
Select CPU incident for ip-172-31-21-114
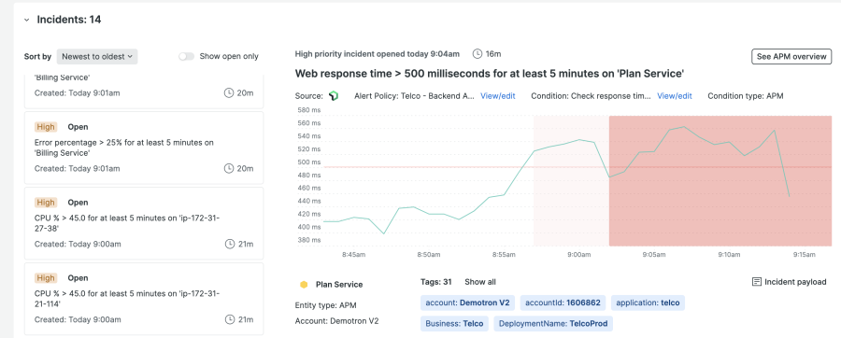pyautogui.click(x=144, y=299)
